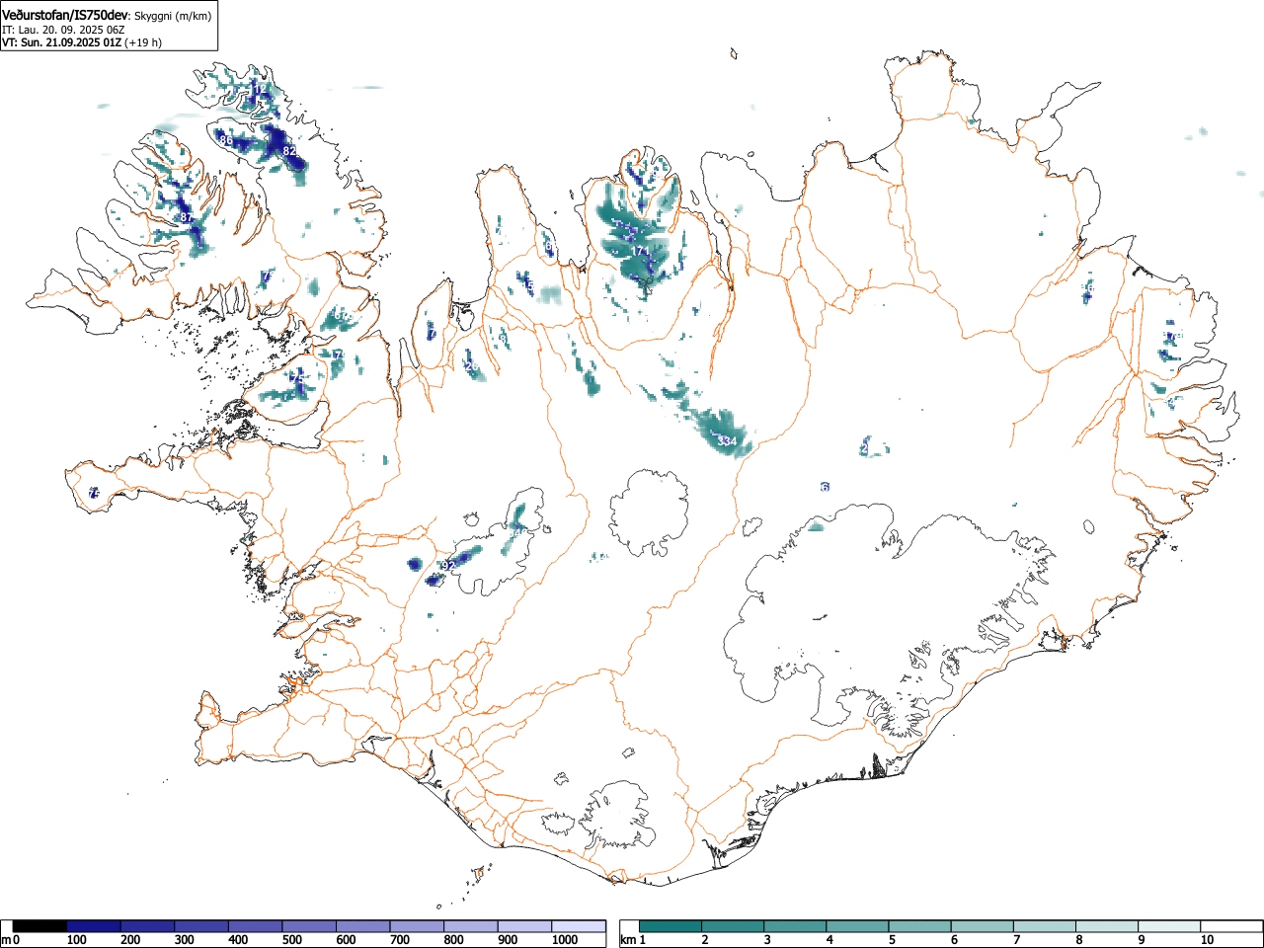Click the '500' tick label on the m legend

pyautogui.click(x=291, y=940)
